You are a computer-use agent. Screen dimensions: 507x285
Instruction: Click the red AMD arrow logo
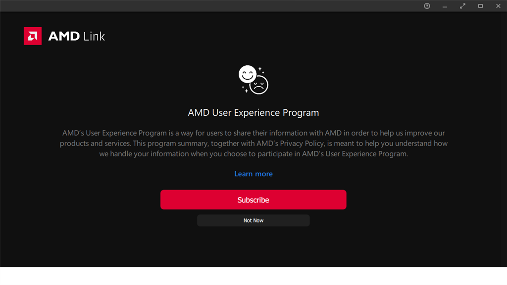[x=33, y=36]
